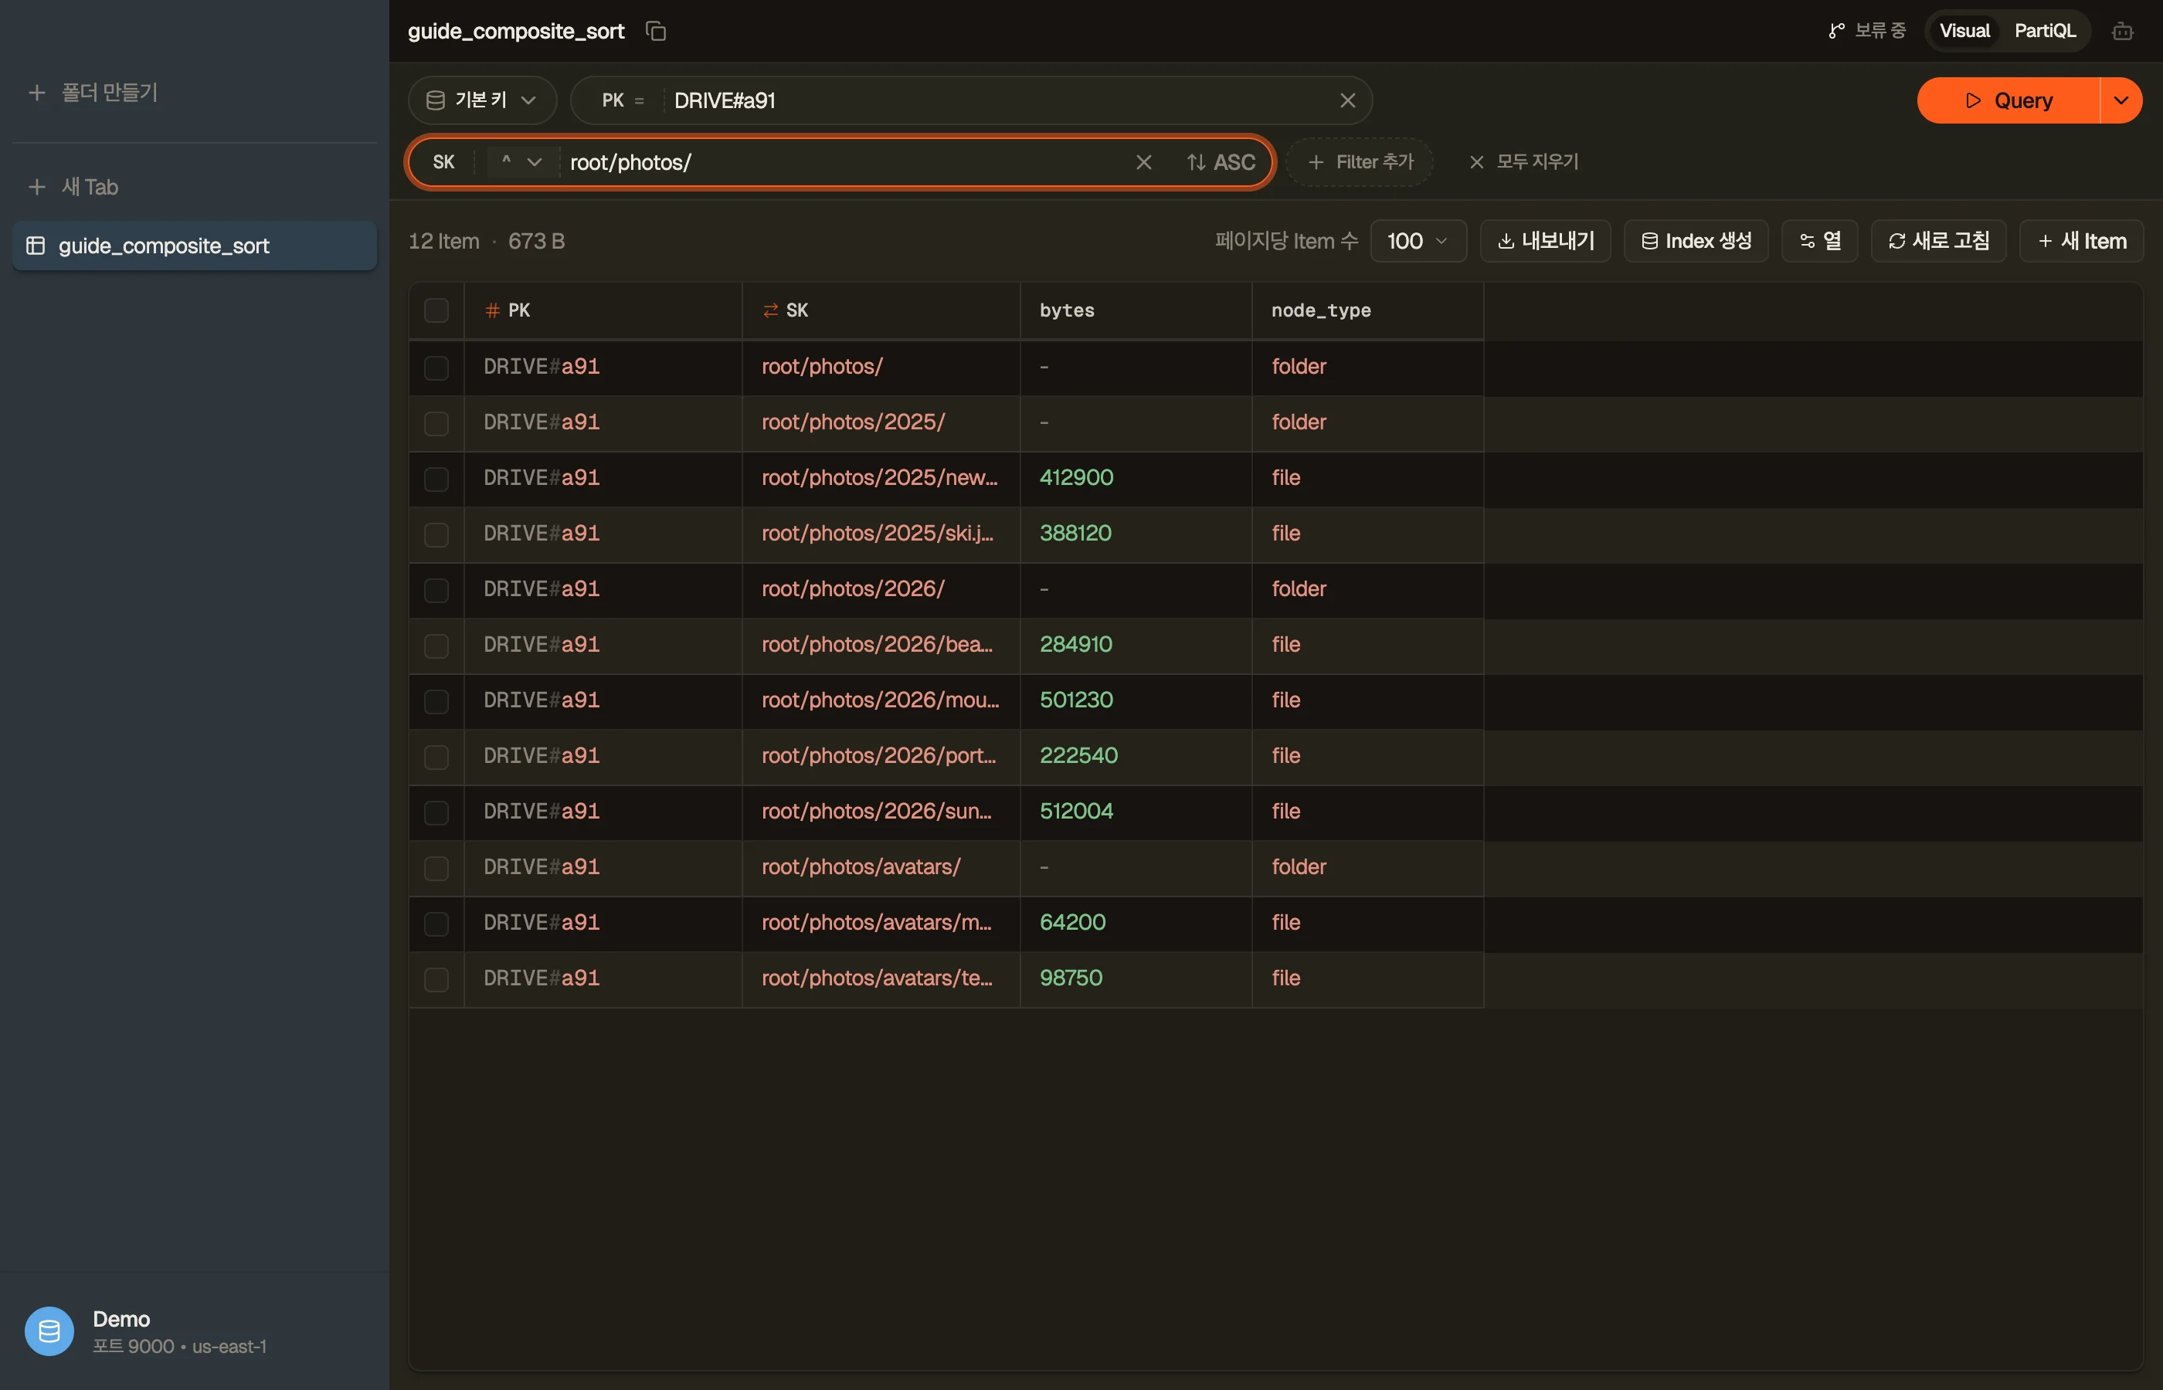Expand Query button dropdown arrow

click(x=2121, y=100)
